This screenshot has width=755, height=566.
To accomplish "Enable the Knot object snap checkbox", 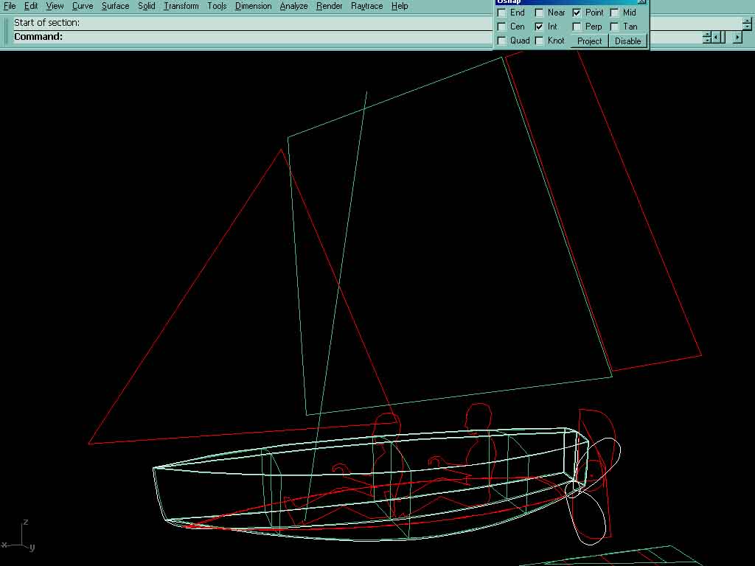I will [540, 41].
